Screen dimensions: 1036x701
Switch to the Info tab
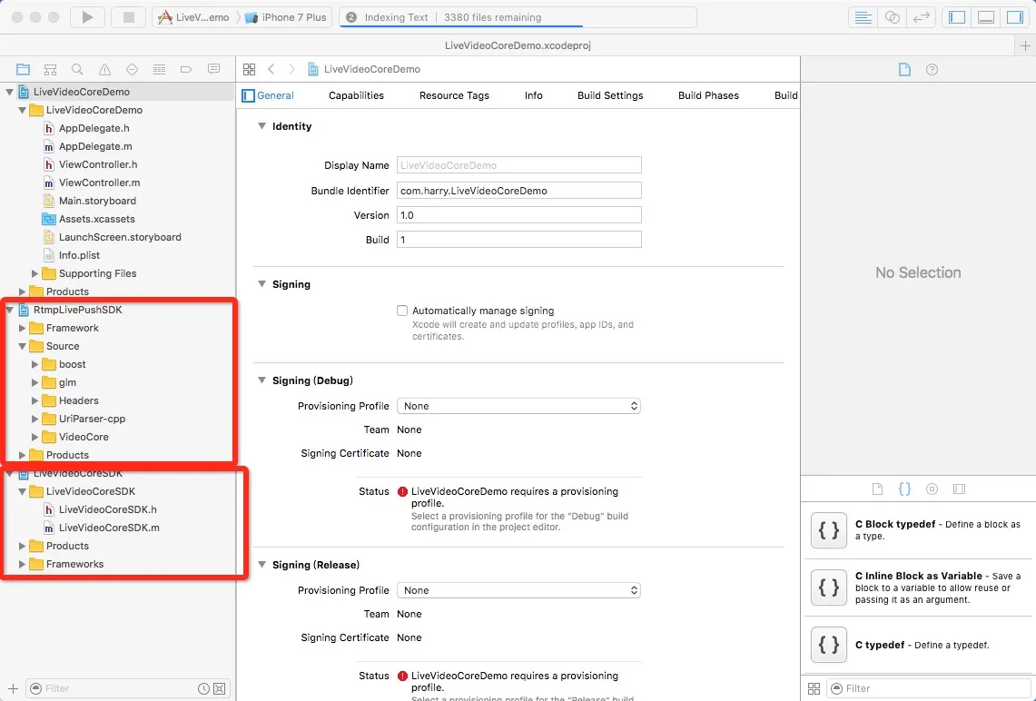click(x=533, y=96)
